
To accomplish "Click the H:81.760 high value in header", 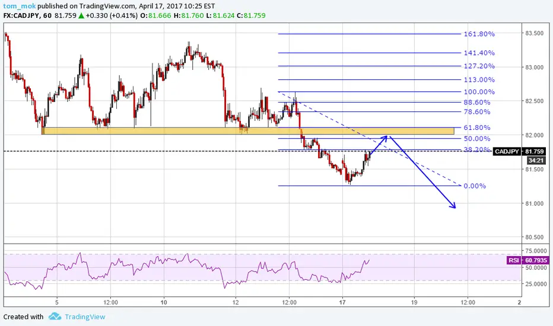I will click(190, 15).
